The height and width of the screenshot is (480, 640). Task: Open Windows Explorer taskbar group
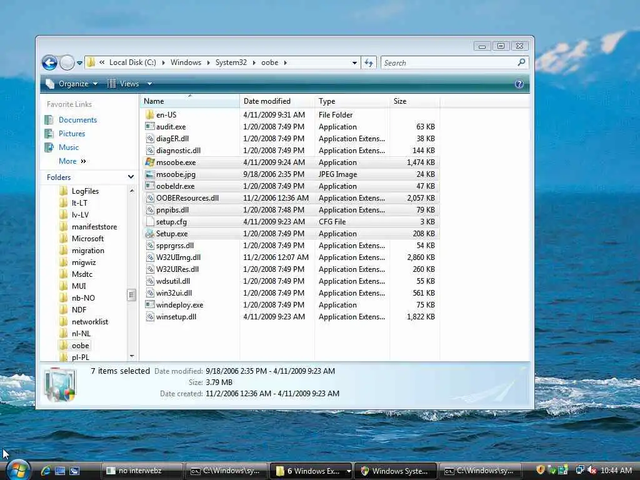[309, 471]
